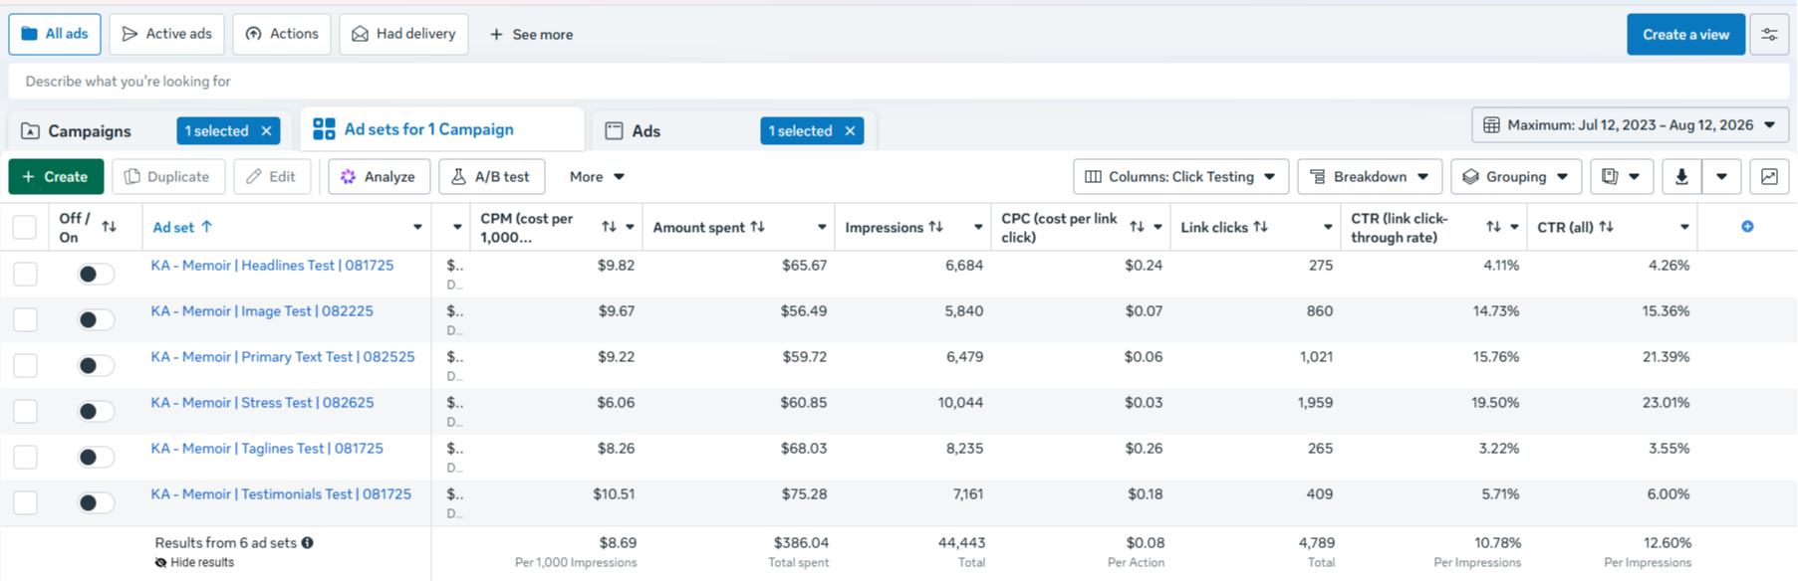This screenshot has width=1798, height=582.
Task: Open the Image Test ad set link
Action: click(x=262, y=310)
